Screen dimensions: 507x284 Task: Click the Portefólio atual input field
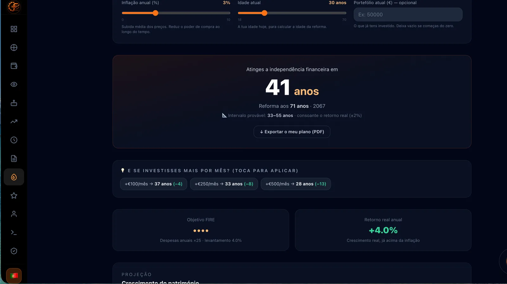408,15
